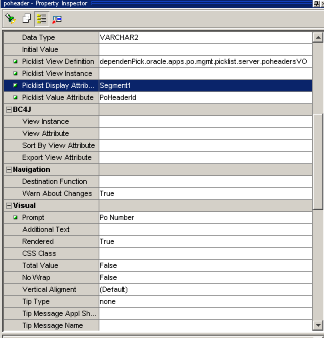Viewport: 324px width, 338px height.
Task: Click green marker beside Prompt property
Action: coord(15,217)
